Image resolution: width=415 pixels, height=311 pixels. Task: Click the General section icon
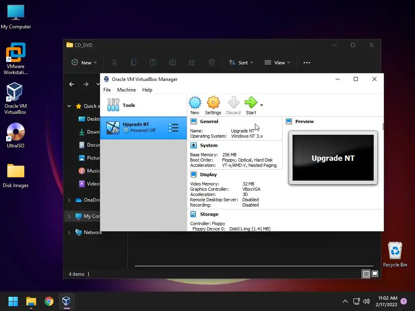[x=193, y=121]
